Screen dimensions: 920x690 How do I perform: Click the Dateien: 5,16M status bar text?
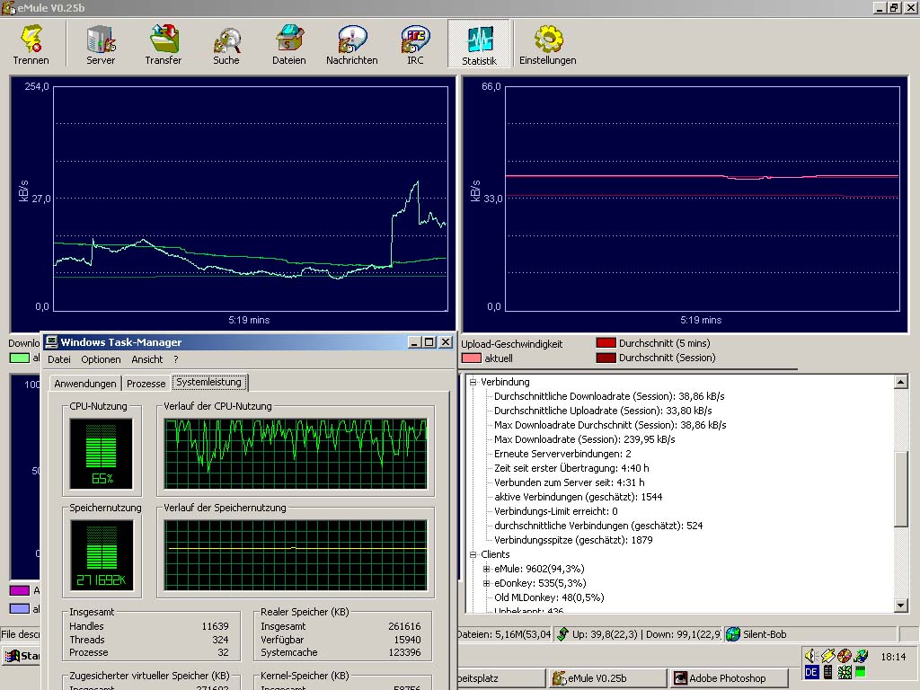(x=504, y=634)
